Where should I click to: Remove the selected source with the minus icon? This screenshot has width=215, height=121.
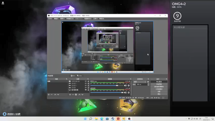coord(73,95)
